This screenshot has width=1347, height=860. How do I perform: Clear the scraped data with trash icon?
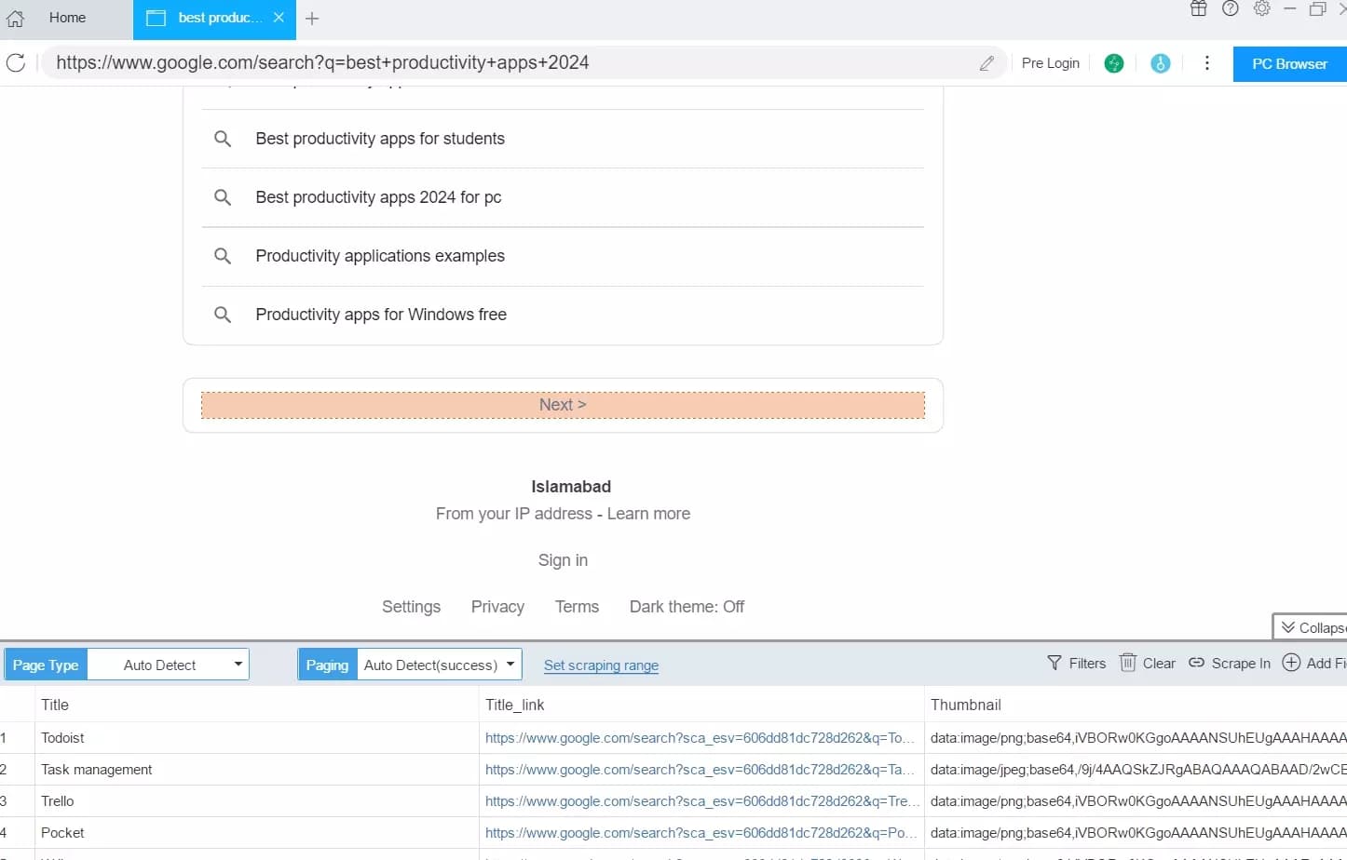1147,664
